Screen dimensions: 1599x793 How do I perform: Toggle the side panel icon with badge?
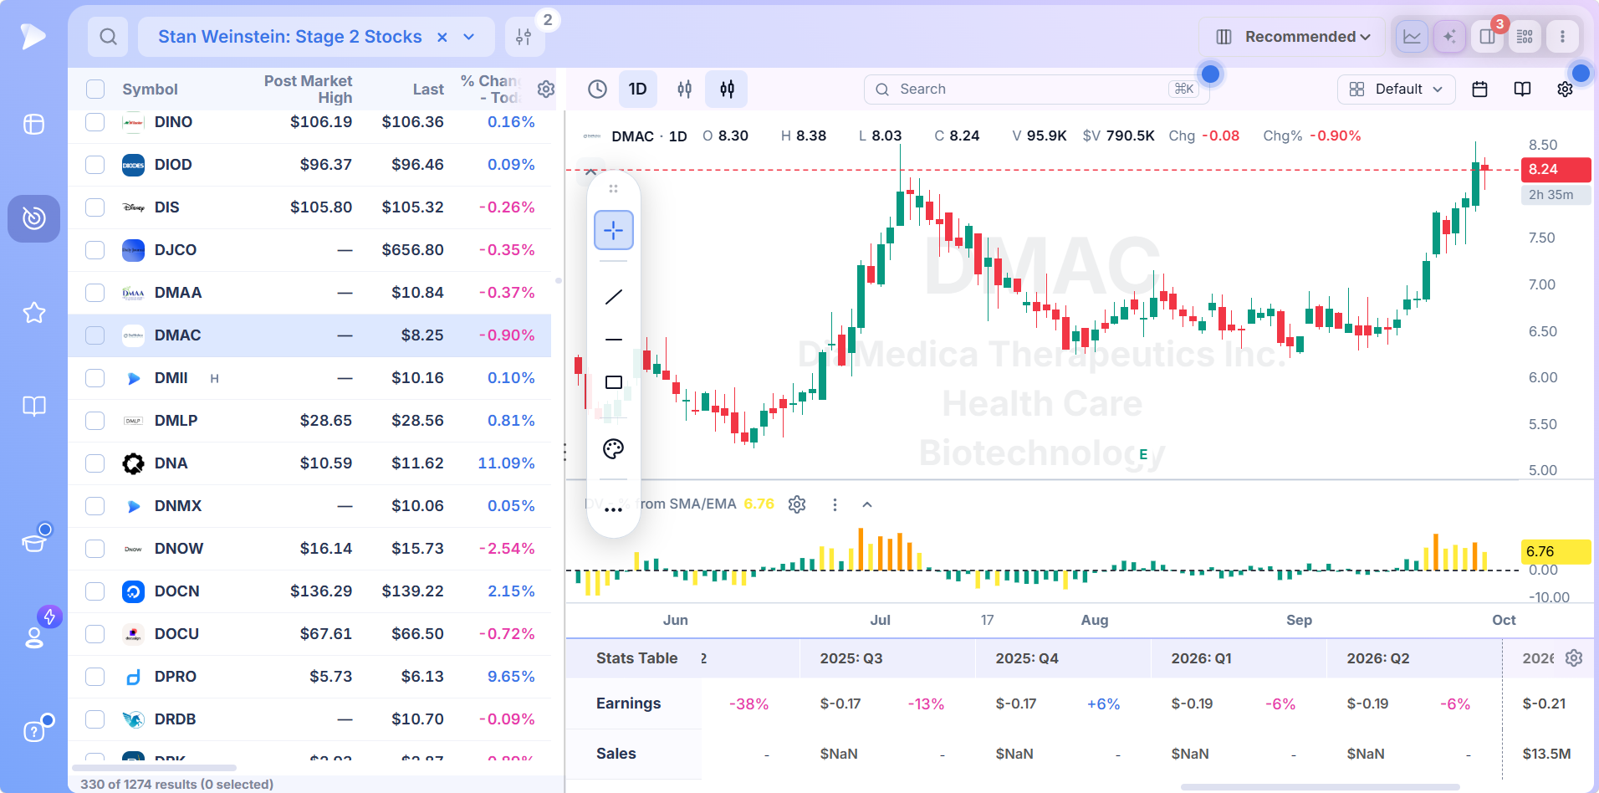(x=1487, y=37)
